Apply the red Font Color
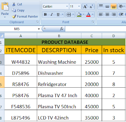The width and height of the screenshot is (126, 122). [88, 15]
